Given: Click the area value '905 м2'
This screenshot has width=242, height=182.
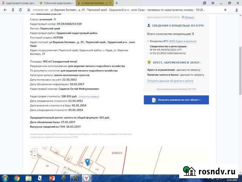Looking at the screenshot, I should point(47,61).
